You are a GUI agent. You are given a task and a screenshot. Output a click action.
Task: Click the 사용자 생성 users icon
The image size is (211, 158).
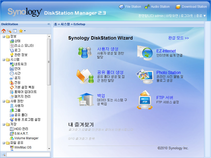coord(85,53)
